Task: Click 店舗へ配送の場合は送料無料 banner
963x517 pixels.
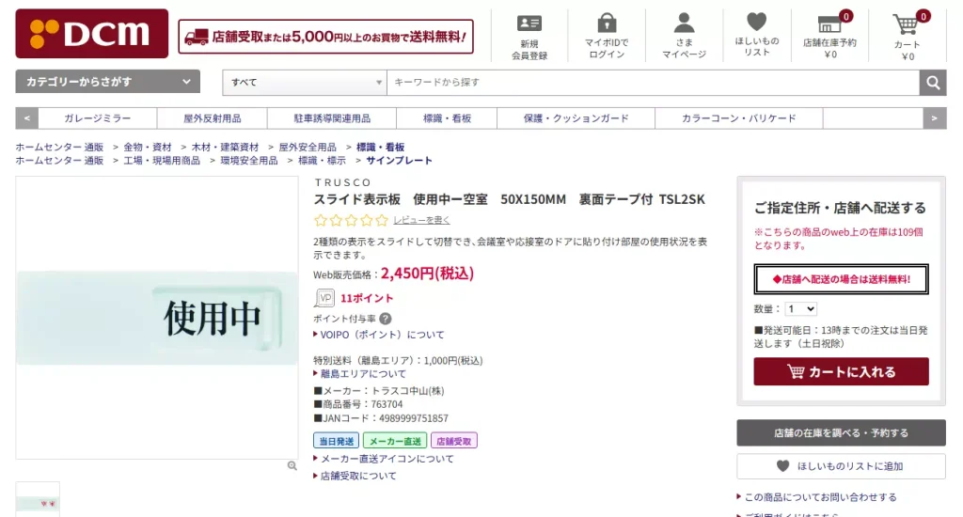Action: pos(841,279)
